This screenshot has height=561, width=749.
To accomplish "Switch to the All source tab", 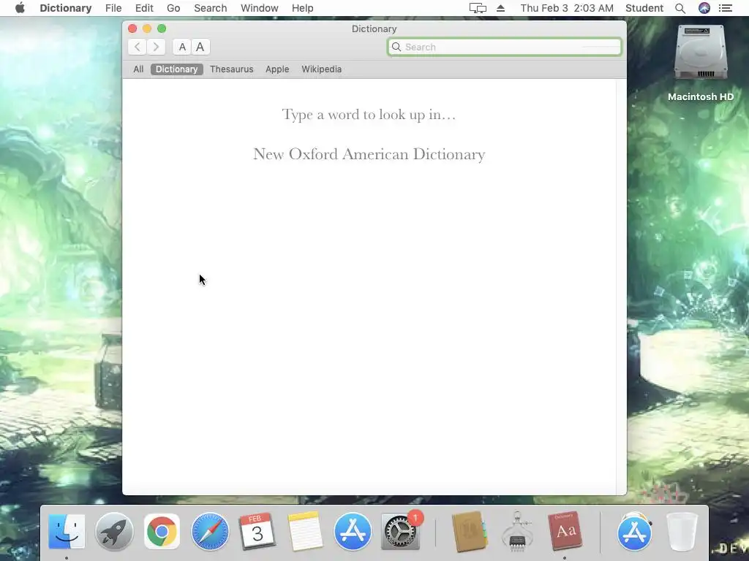I will [x=138, y=69].
